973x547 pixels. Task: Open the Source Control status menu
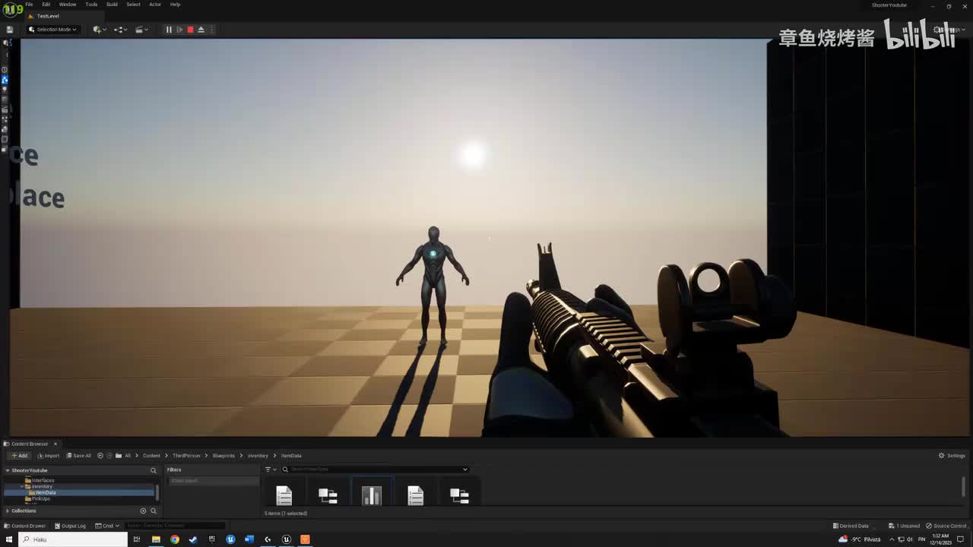(946, 526)
